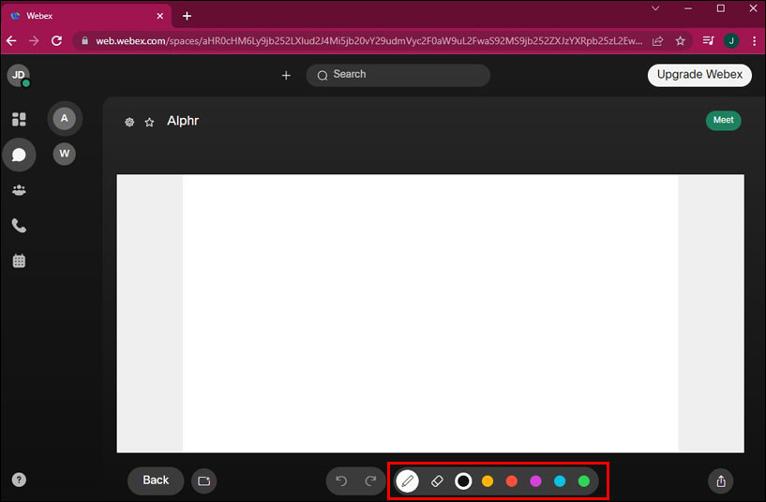Focus the Search field
Screen dimensions: 766x502
(398, 75)
